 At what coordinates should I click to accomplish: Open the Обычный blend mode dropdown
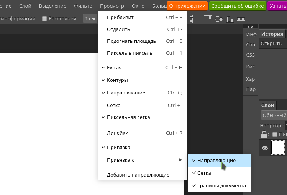pyautogui.click(x=274, y=115)
